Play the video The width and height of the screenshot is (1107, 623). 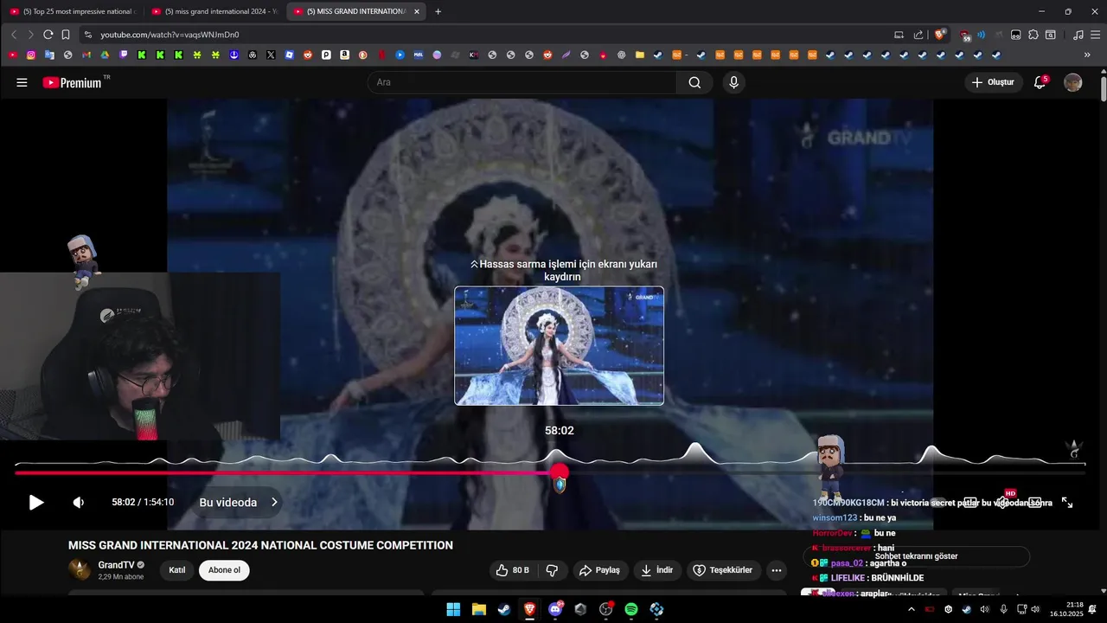coord(35,503)
